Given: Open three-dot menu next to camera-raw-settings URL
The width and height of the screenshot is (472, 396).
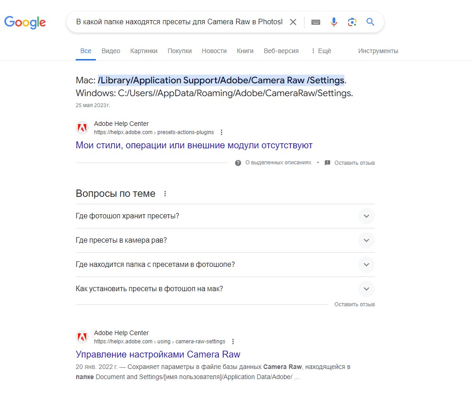Looking at the screenshot, I should pyautogui.click(x=233, y=342).
